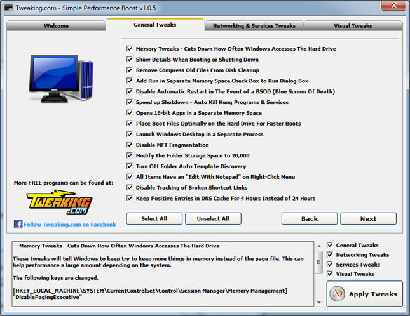Switch to the Networking & Services Tweaks tab

254,26
